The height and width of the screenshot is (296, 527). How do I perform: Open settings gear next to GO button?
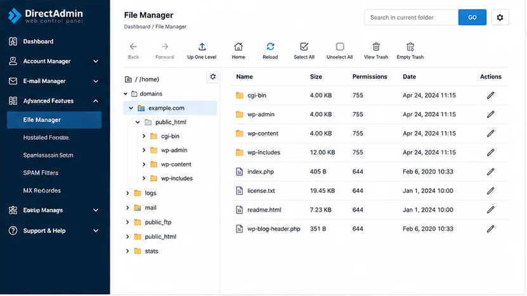(500, 17)
